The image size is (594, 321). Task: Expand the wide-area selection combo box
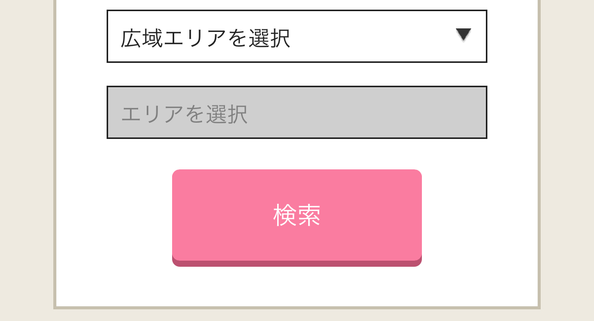click(x=296, y=37)
